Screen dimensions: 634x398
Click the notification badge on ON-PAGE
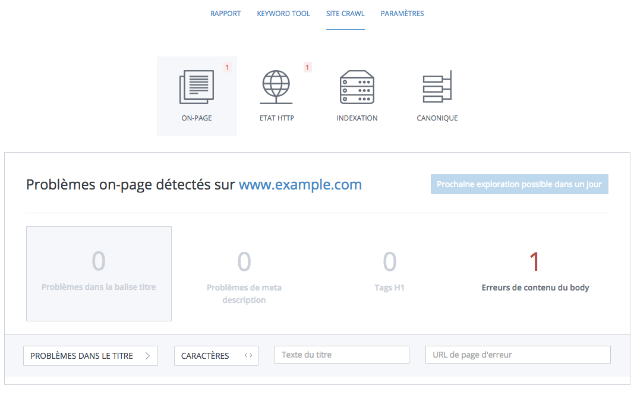click(227, 67)
